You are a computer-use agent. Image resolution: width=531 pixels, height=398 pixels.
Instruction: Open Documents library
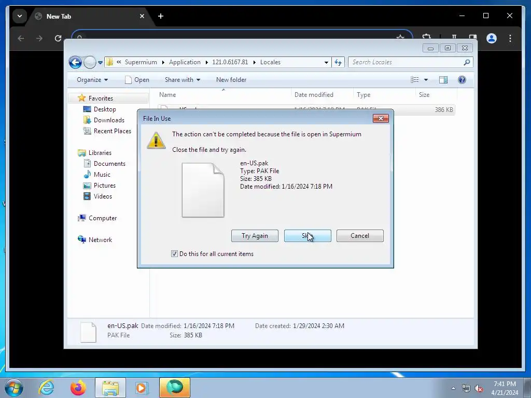pos(109,163)
